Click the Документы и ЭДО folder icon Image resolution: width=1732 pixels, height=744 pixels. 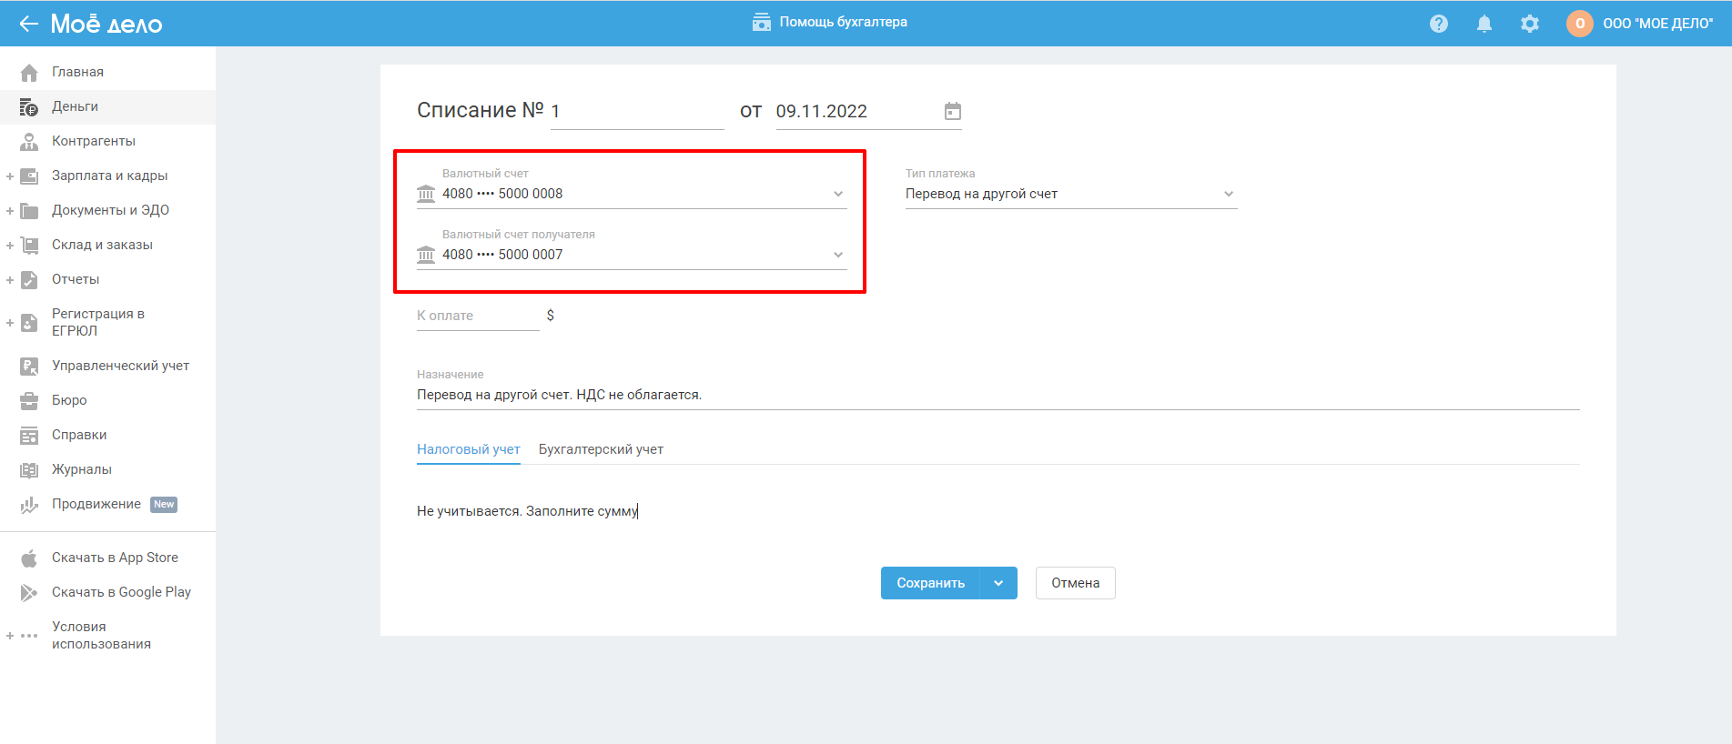(x=29, y=210)
